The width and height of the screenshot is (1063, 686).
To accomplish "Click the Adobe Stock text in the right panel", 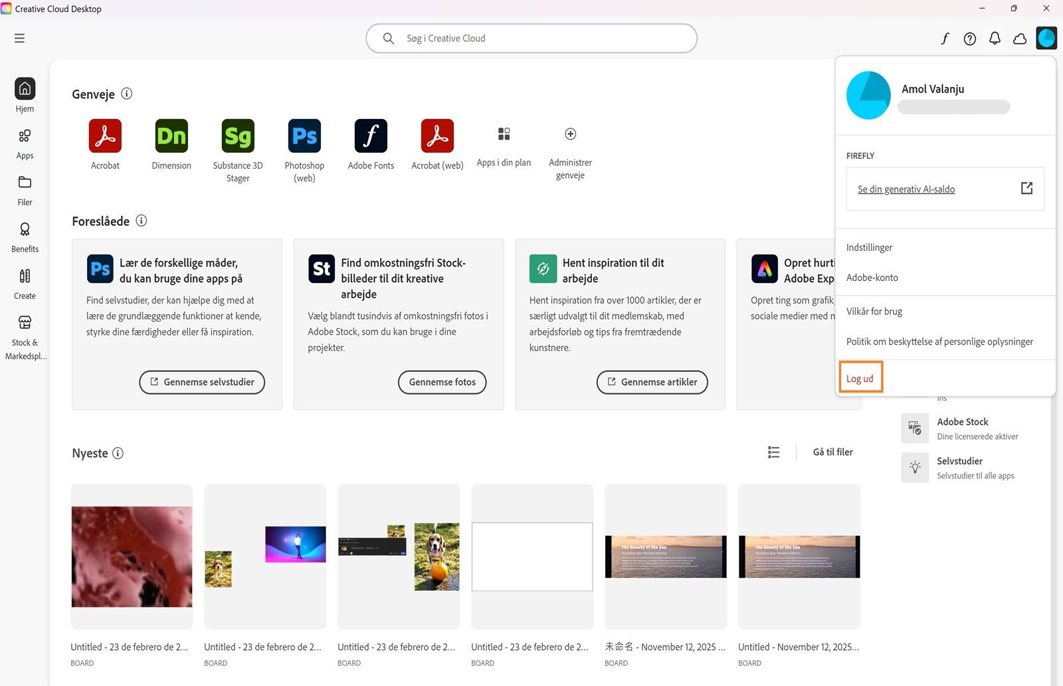I will pos(963,422).
